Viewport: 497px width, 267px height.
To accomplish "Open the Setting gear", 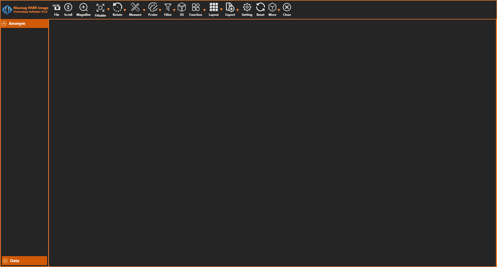I will pyautogui.click(x=247, y=8).
